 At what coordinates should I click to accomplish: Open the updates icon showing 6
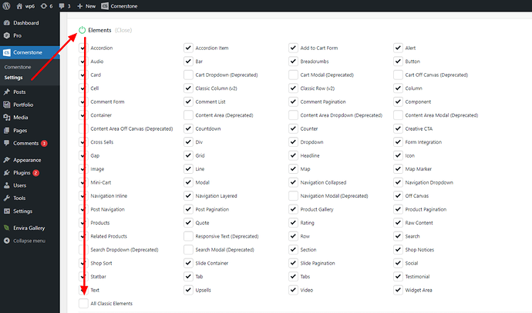point(47,6)
